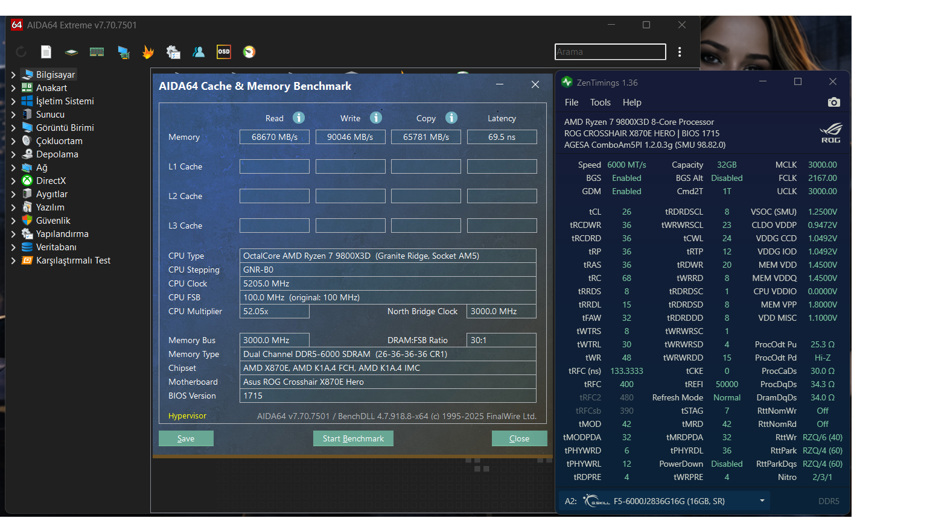Open the OSD panel icon
This screenshot has width=927, height=521.
click(224, 52)
